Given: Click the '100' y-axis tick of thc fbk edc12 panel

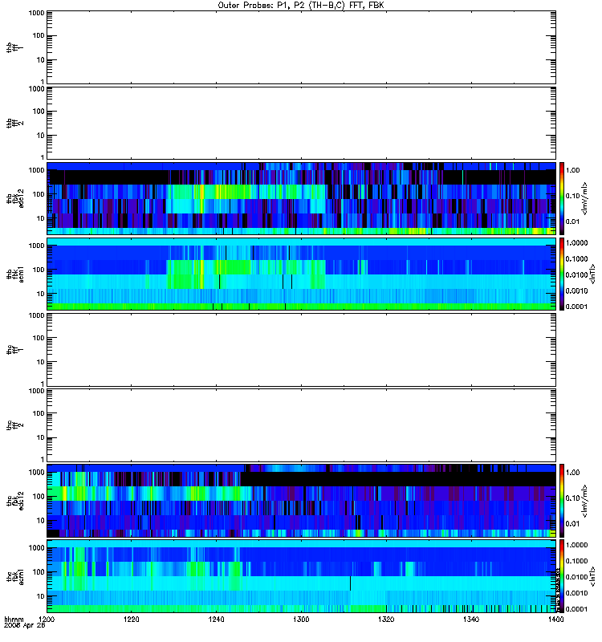Looking at the screenshot, I should 39,496.
